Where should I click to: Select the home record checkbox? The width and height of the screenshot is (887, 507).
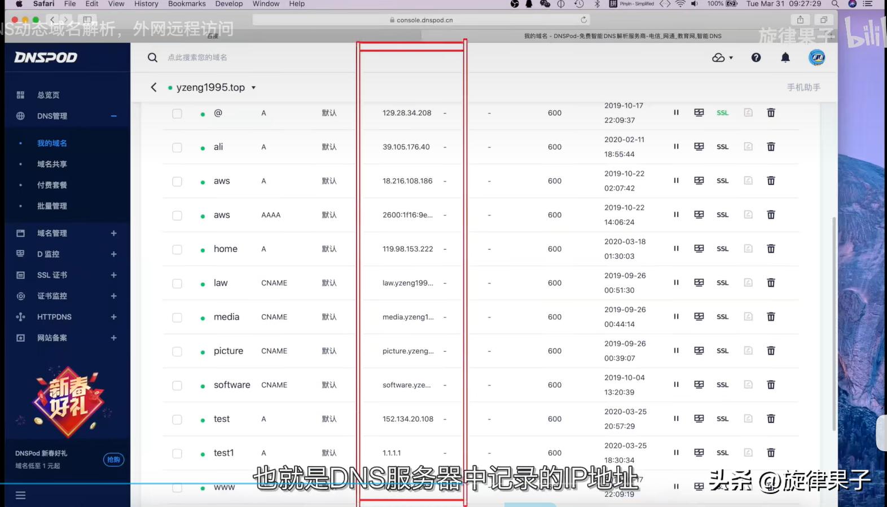(x=177, y=250)
